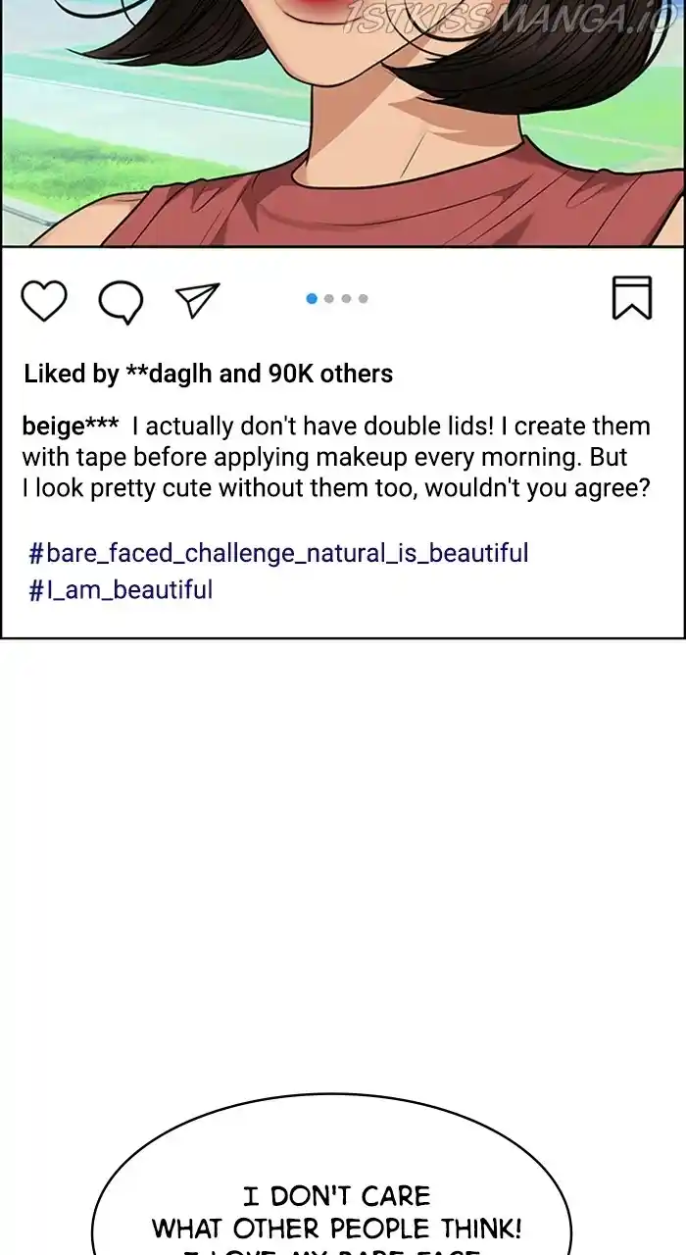Open the beige*** profile from the caption
This screenshot has height=1255, width=686.
pos(71,427)
